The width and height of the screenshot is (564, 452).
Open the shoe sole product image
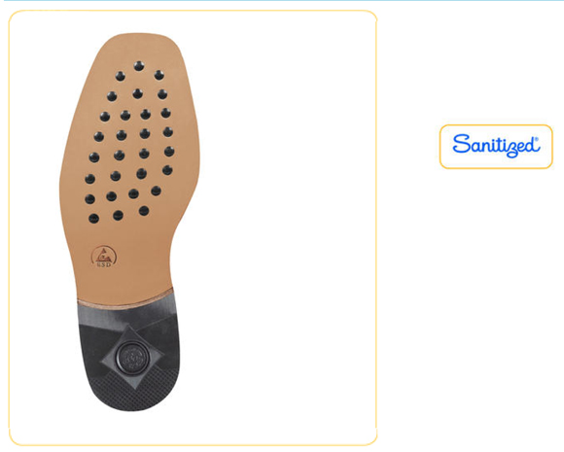(x=130, y=223)
